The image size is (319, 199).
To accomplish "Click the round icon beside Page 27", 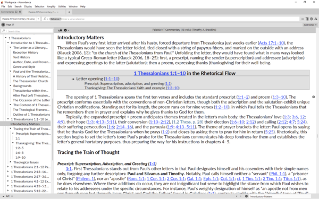I will (3, 24).
